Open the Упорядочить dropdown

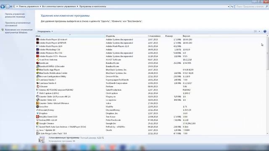click(x=45, y=31)
